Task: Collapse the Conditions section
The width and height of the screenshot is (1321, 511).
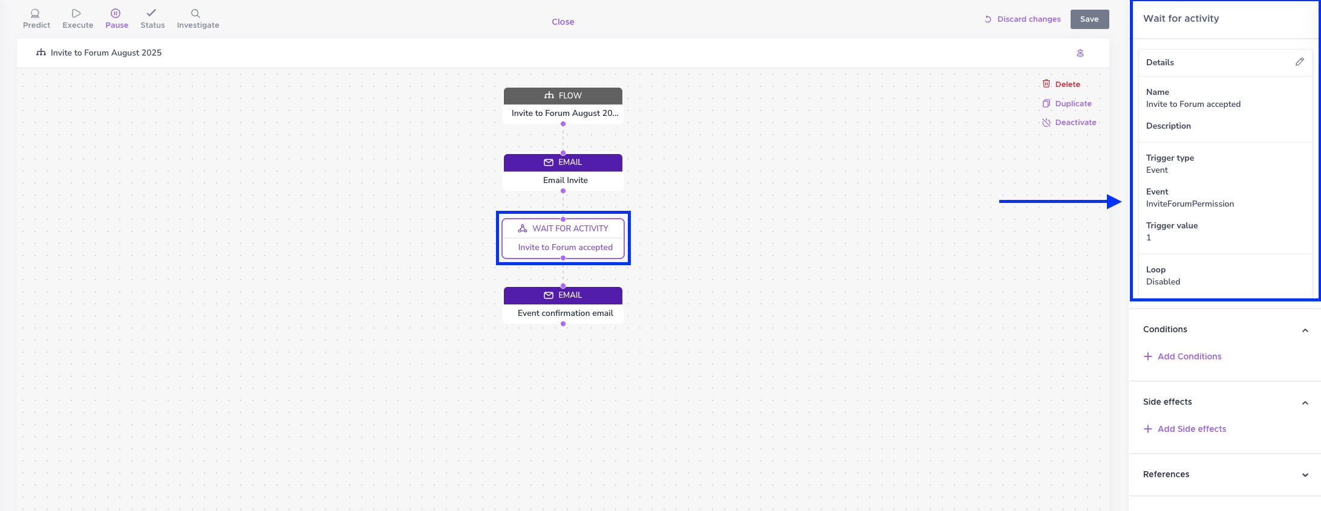Action: tap(1305, 330)
